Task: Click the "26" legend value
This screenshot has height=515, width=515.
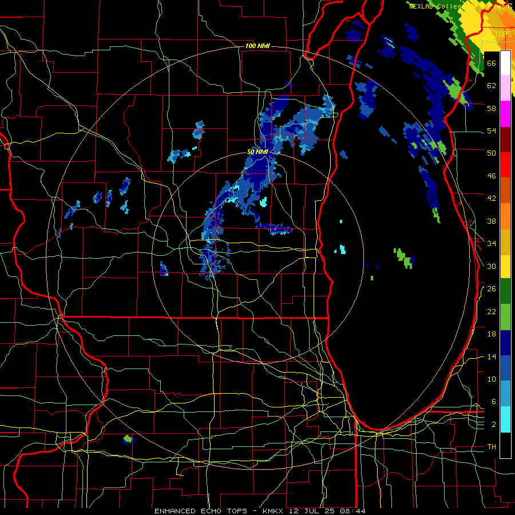Action: coord(492,289)
